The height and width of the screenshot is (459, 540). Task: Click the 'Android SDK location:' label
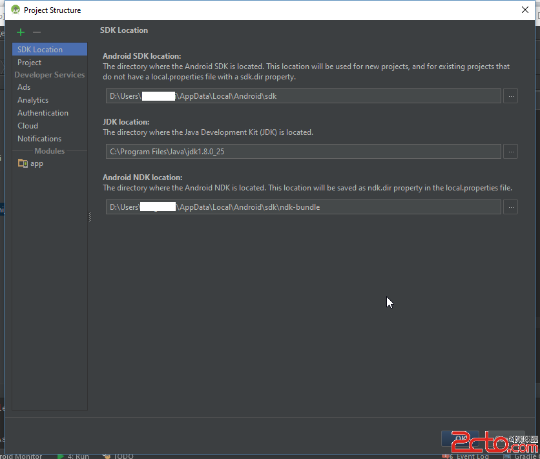[142, 56]
